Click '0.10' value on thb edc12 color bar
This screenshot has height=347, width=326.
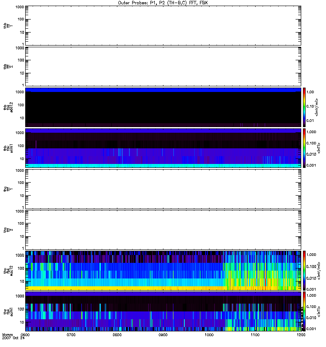coord(310,106)
